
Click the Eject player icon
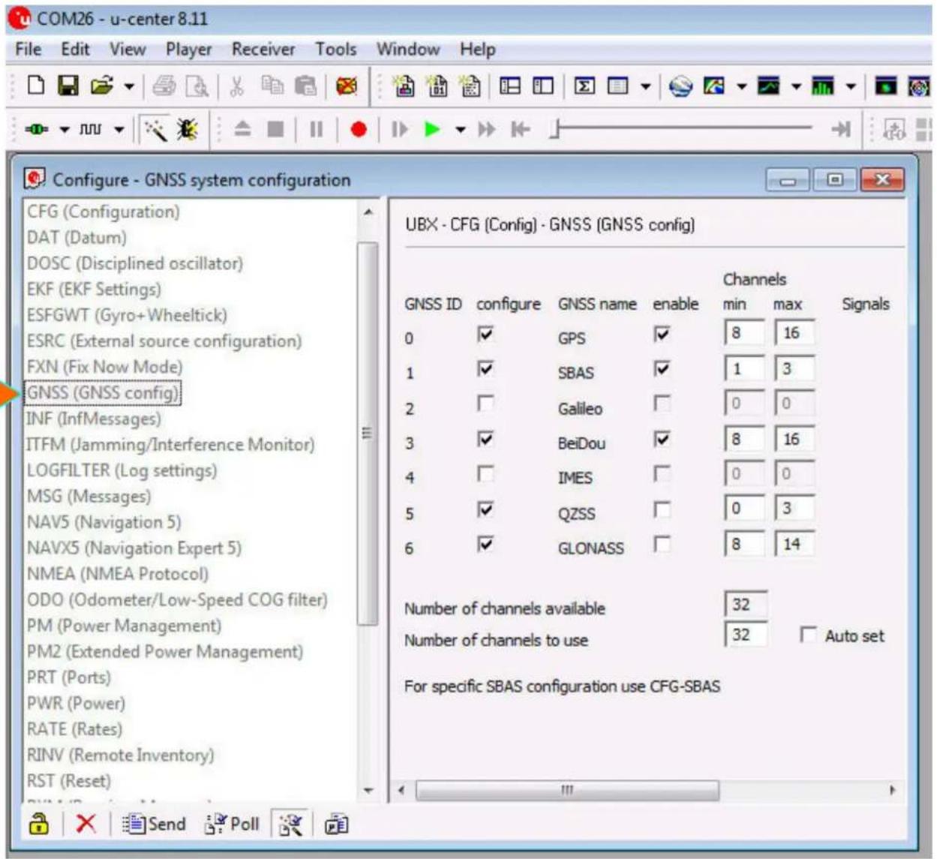point(242,129)
